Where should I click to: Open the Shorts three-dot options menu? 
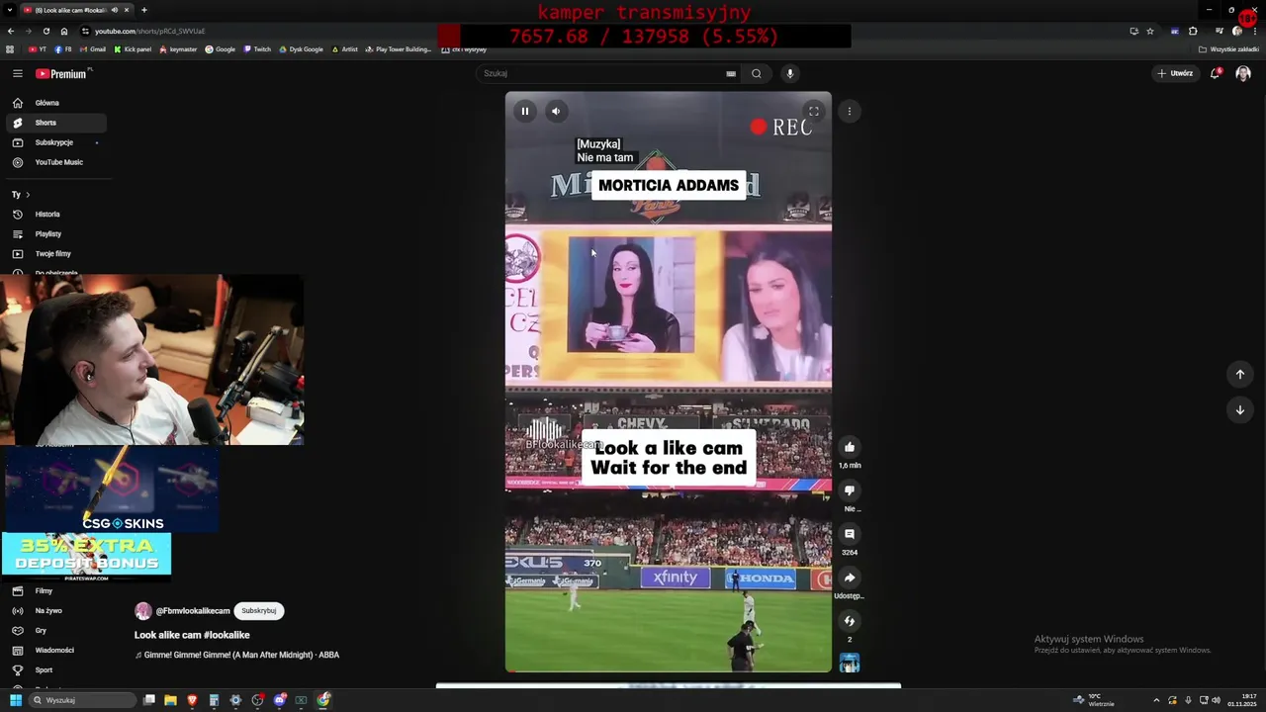tap(850, 111)
